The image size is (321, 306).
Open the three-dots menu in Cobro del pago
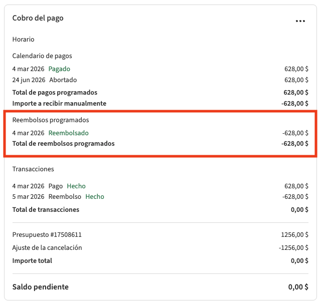point(300,21)
